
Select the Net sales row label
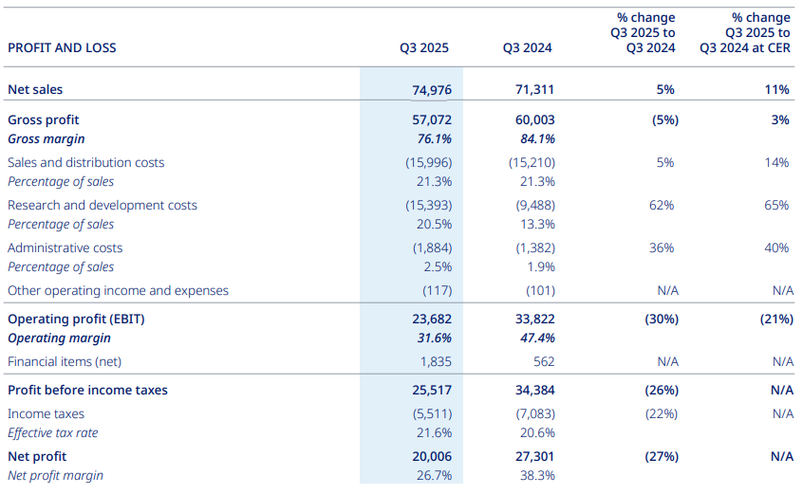coord(35,89)
